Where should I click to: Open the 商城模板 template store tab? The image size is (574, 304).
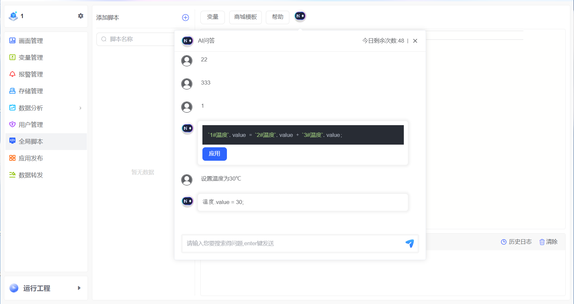(x=245, y=17)
